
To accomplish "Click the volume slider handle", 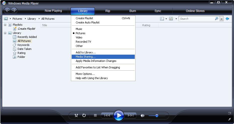I will [157, 116].
